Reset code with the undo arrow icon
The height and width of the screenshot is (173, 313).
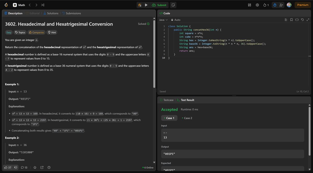pos(302,20)
